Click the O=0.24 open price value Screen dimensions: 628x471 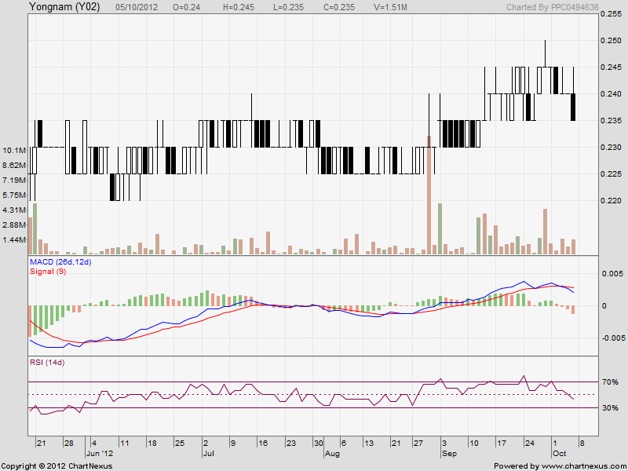[186, 7]
